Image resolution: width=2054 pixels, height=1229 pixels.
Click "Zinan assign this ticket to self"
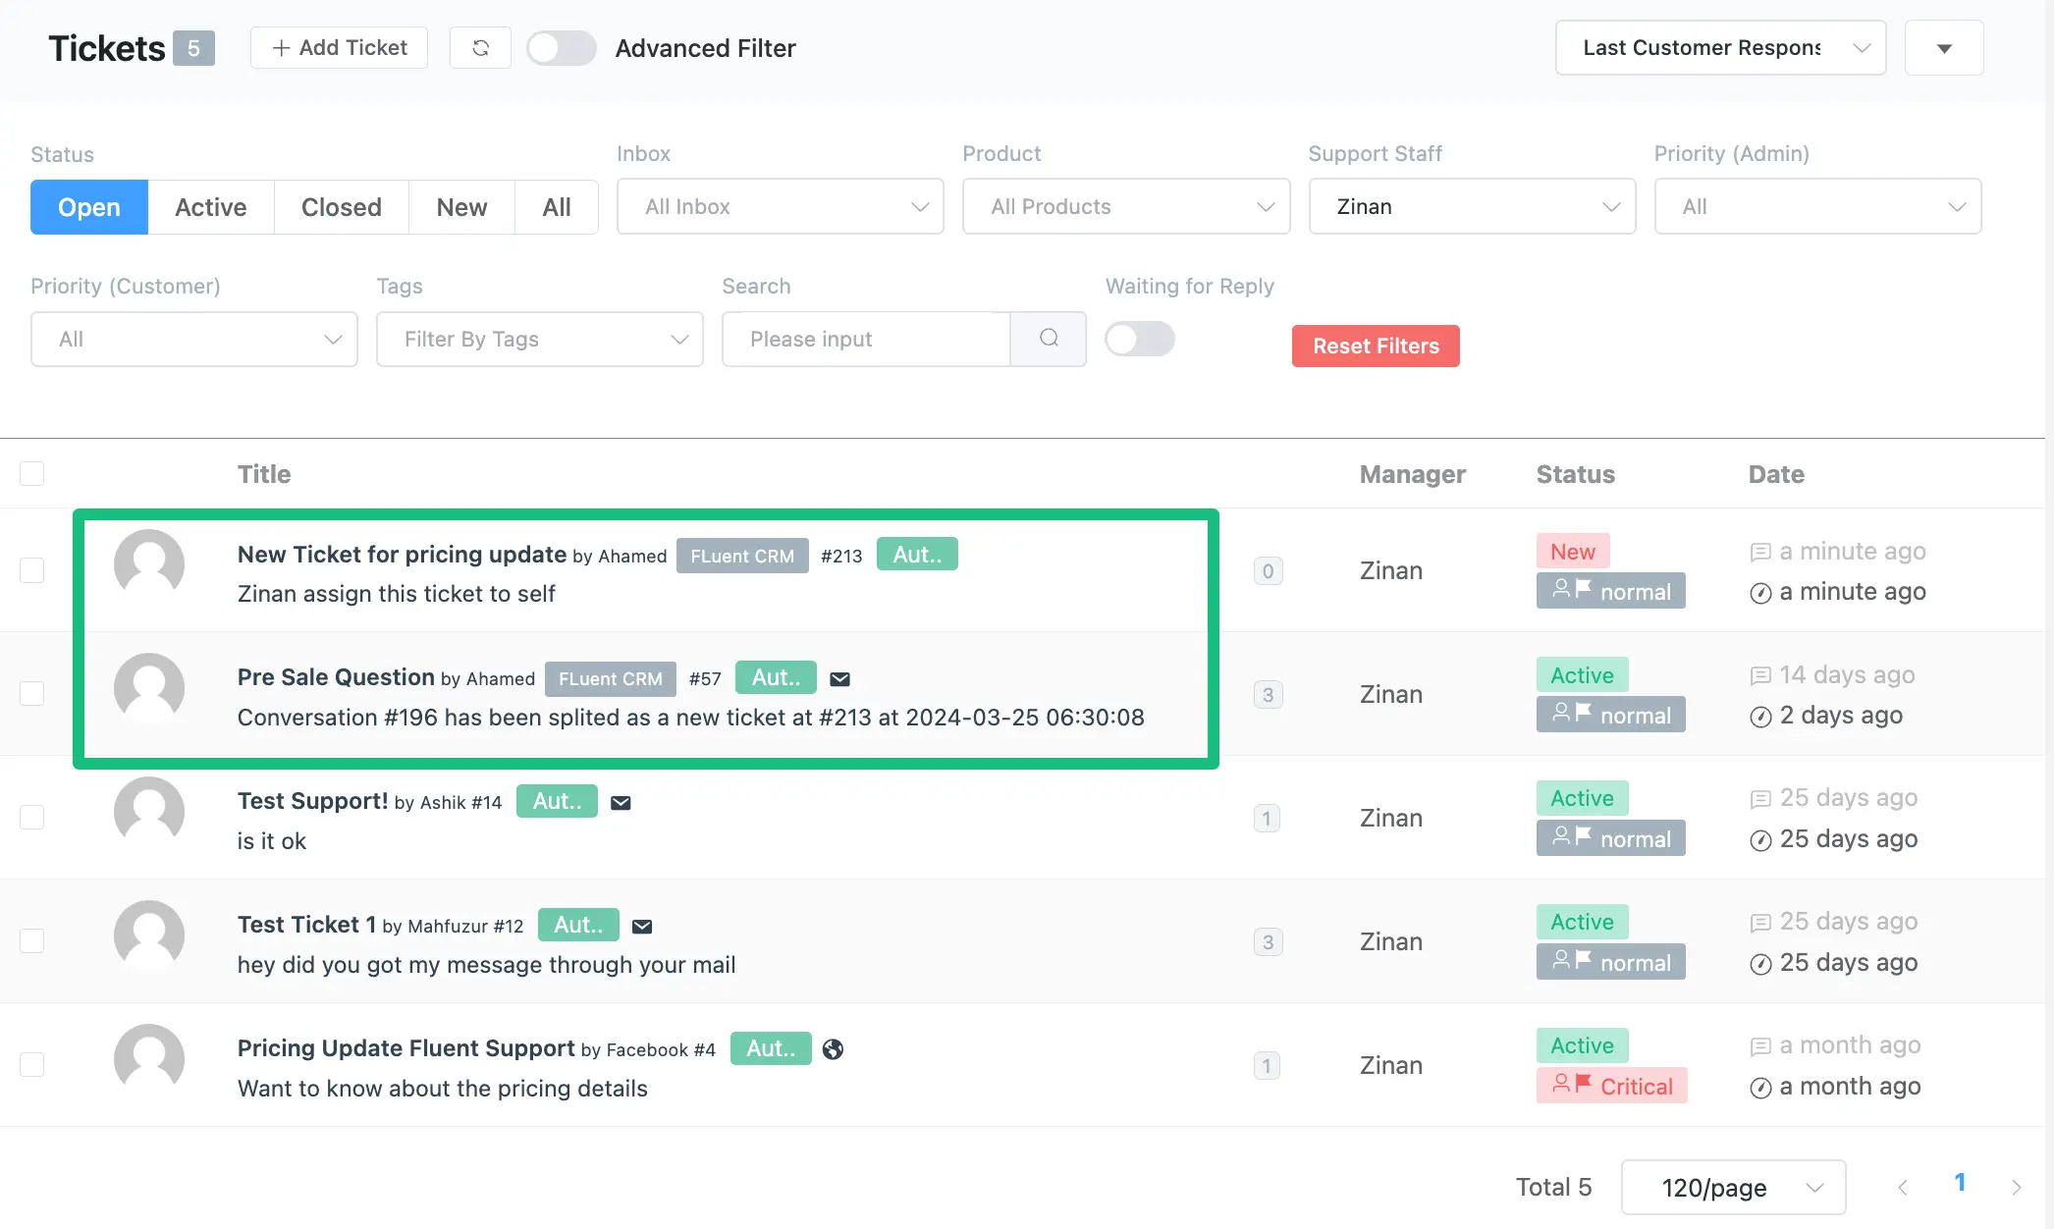[x=397, y=594]
